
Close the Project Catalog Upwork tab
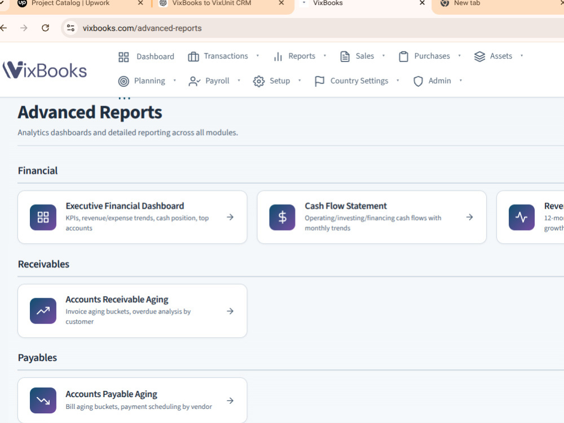tap(140, 3)
